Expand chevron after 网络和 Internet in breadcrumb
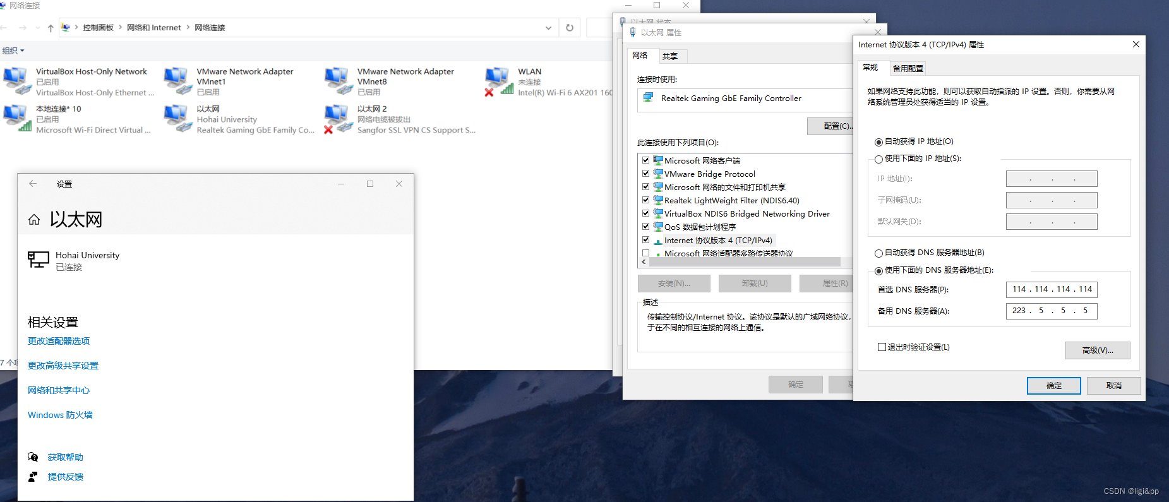 point(188,27)
